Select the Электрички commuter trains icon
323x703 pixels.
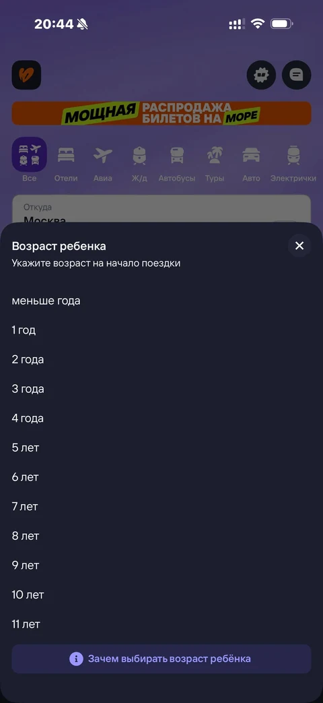point(293,155)
